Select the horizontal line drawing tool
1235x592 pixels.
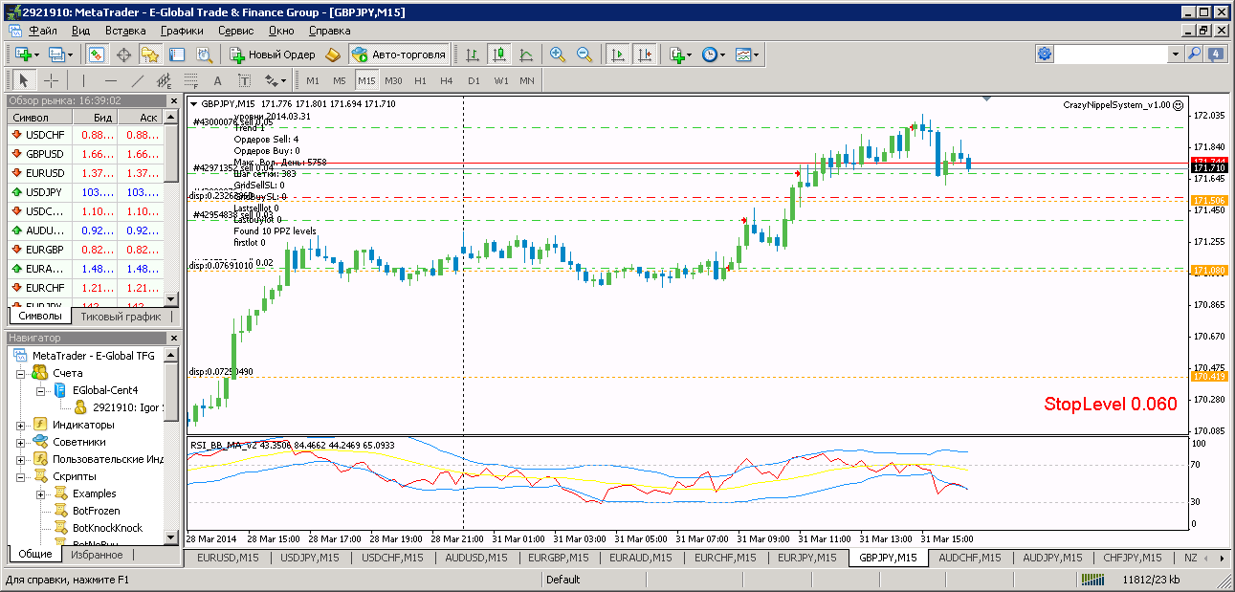pyautogui.click(x=111, y=80)
